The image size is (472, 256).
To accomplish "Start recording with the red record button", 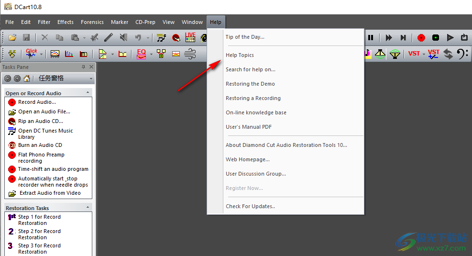I will [421, 38].
